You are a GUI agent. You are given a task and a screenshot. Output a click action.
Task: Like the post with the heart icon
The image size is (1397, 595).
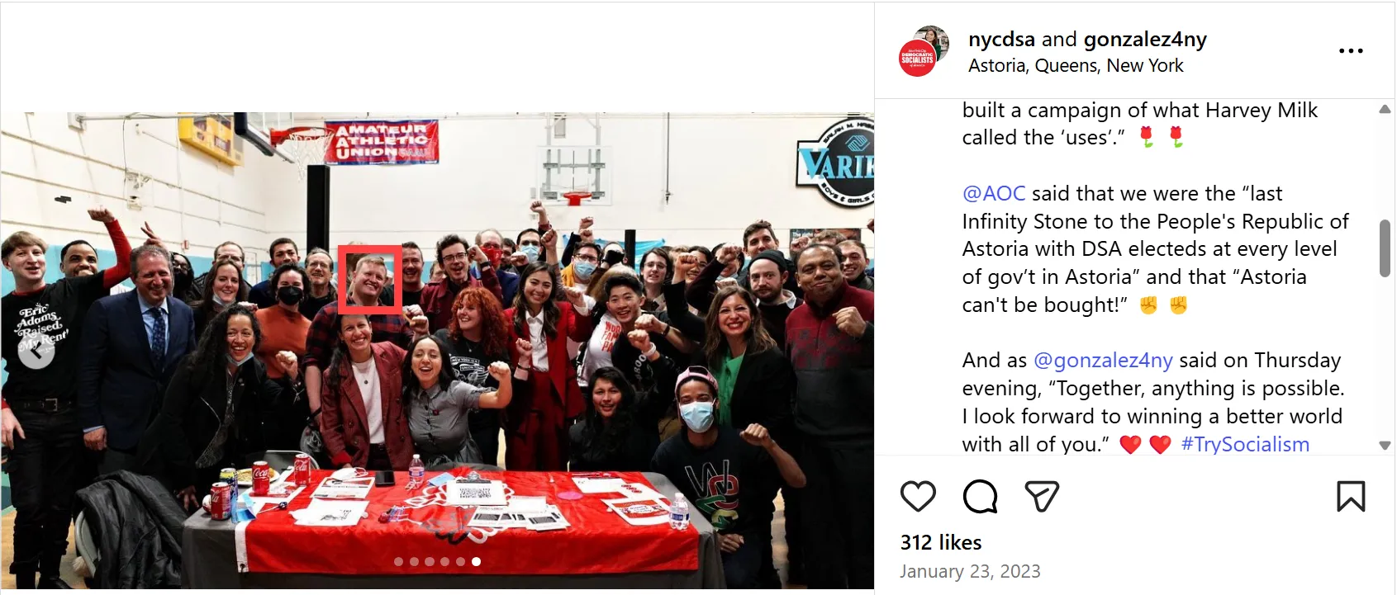point(918,496)
